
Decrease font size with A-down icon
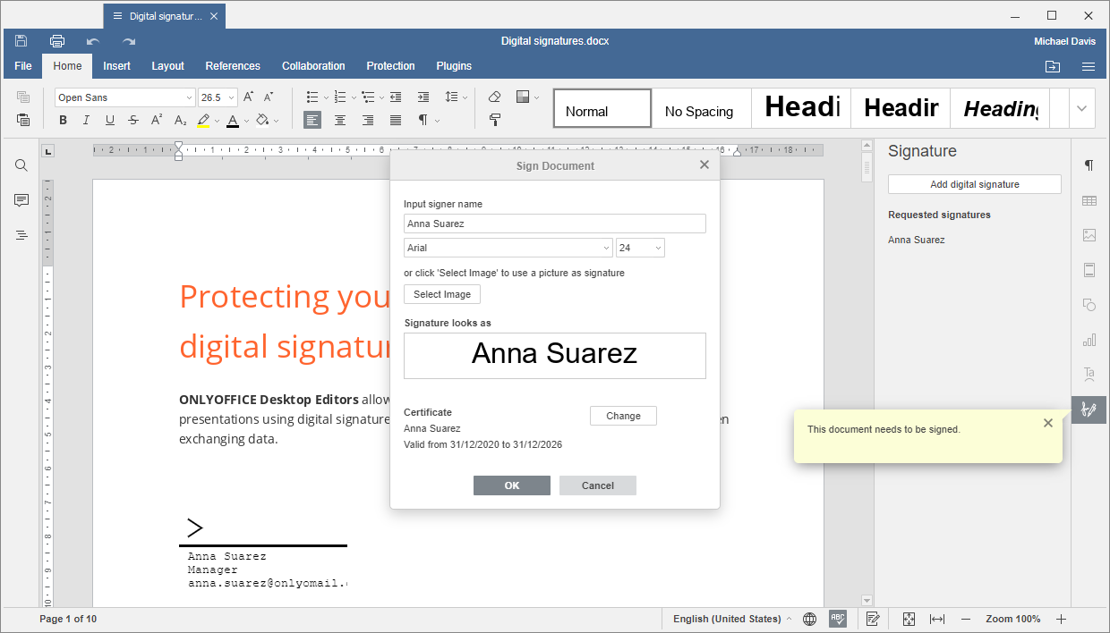[x=269, y=97]
